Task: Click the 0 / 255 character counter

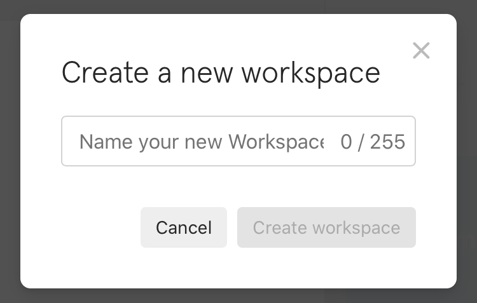Action: (x=373, y=142)
